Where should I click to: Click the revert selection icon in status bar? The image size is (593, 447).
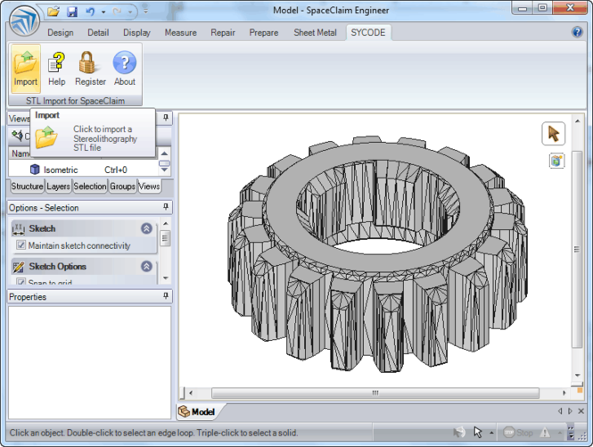pos(459,432)
